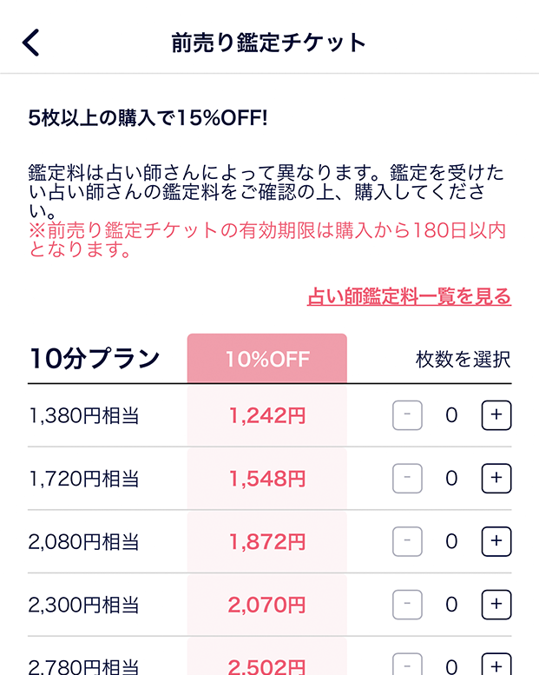Viewport: 539px width, 675px height.
Task: Tap the 前売り鑑定チケット page title
Action: point(269,43)
